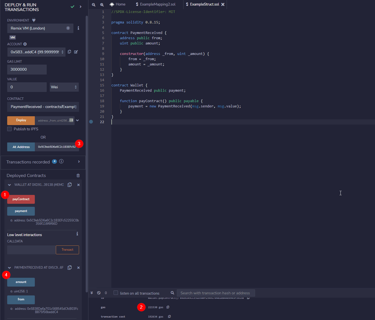The width and height of the screenshot is (375, 320).
Task: Click the terminal search magnifier icon
Action: (172, 293)
